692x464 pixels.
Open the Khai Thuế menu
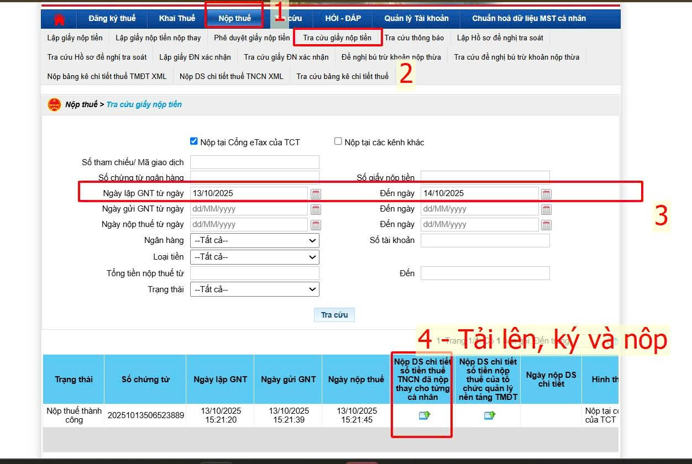(177, 18)
